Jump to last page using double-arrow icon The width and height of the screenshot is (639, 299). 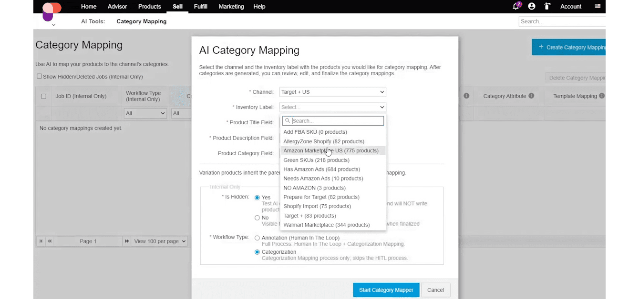click(126, 241)
